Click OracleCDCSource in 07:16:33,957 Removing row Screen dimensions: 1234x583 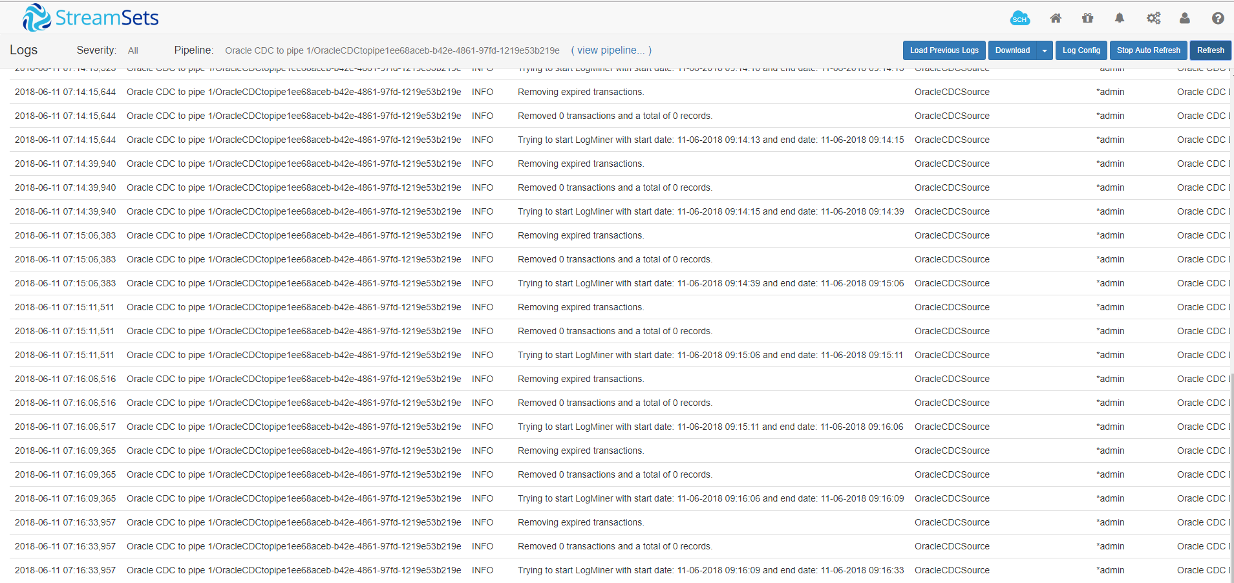[x=952, y=522]
